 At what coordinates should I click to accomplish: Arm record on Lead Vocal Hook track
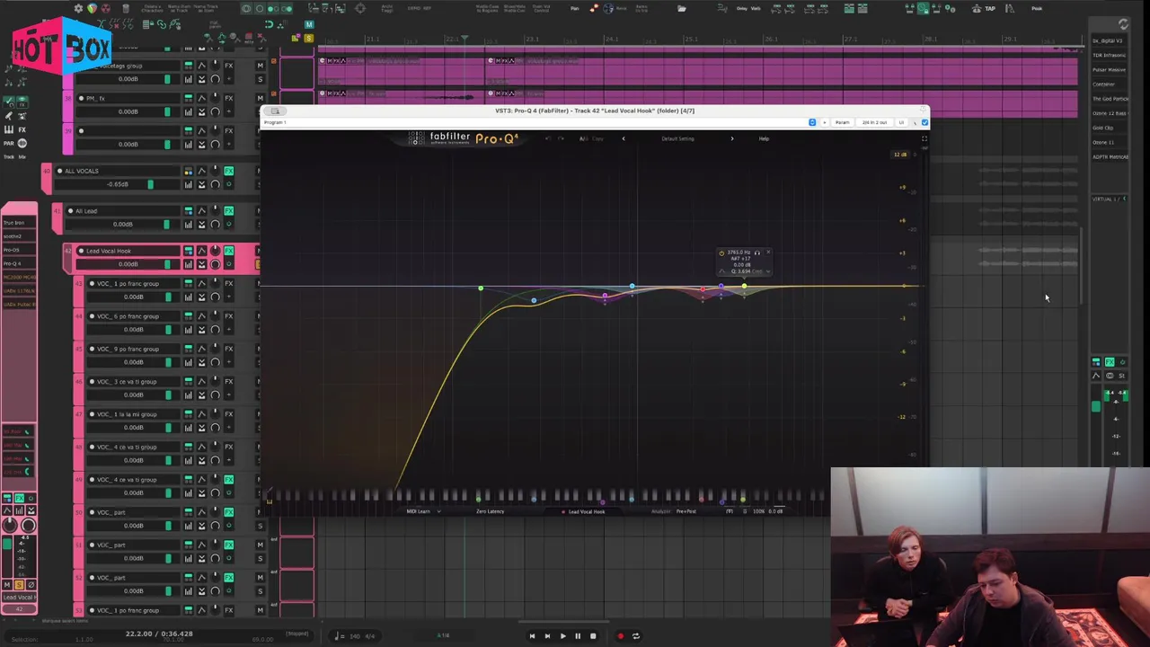click(x=81, y=251)
